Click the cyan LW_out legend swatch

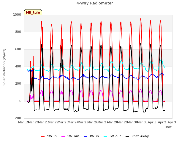click(105, 137)
